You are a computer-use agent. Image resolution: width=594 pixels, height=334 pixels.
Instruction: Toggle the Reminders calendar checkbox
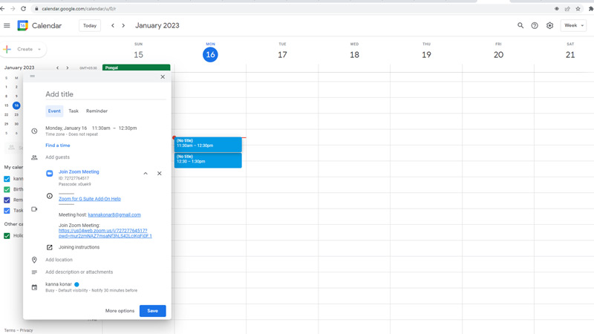(7, 200)
